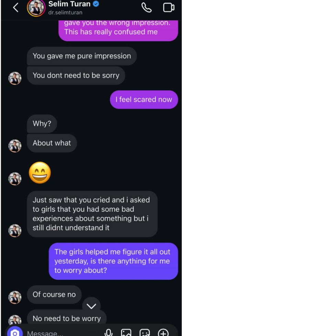Screen dimensions: 336x336
Task: Open the camera from the blue circle icon
Action: (15, 332)
